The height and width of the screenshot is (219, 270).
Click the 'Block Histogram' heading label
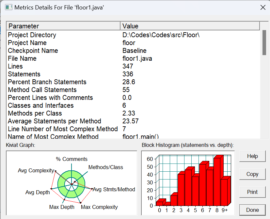(188, 145)
